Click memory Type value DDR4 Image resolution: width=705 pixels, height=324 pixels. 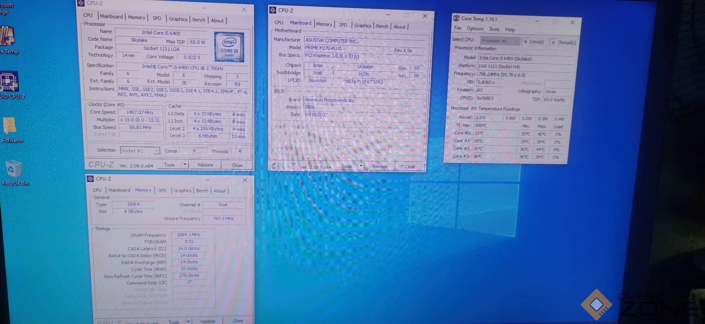pyautogui.click(x=133, y=204)
